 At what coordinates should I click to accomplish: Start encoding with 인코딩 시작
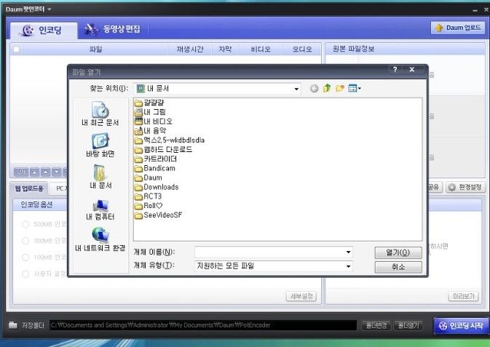461,326
